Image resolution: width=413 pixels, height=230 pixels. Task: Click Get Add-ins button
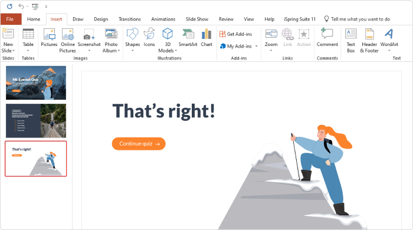click(236, 34)
